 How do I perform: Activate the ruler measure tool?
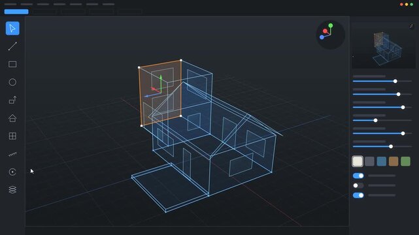click(x=12, y=154)
